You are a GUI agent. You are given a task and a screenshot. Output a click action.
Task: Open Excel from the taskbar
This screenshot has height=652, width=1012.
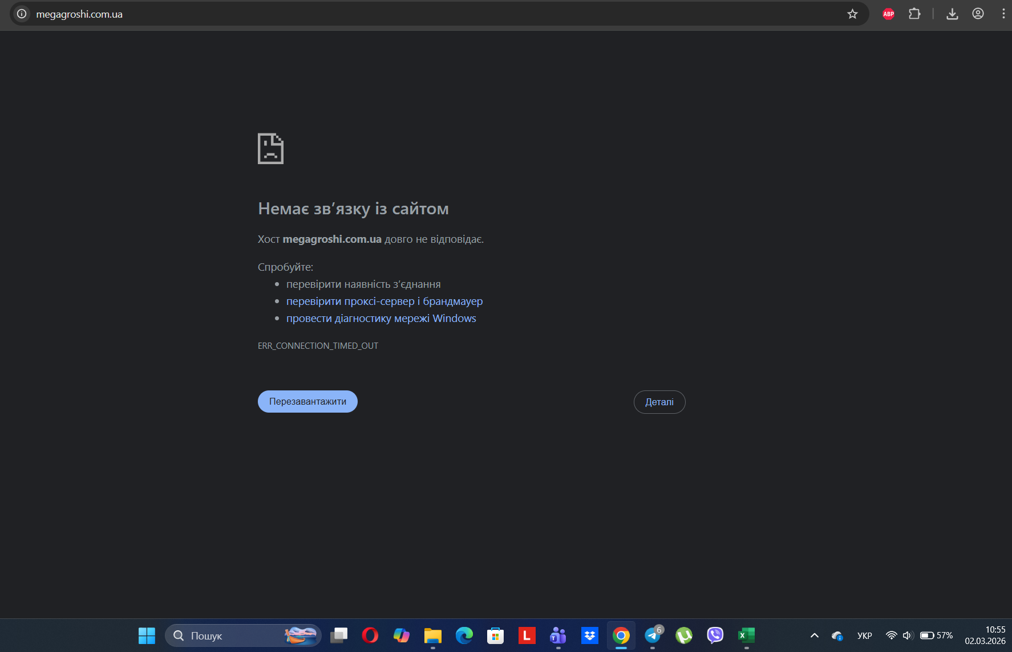[x=747, y=635]
